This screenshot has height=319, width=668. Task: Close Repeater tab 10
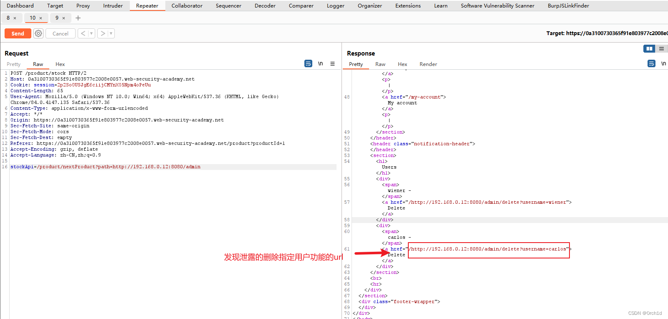click(x=40, y=18)
